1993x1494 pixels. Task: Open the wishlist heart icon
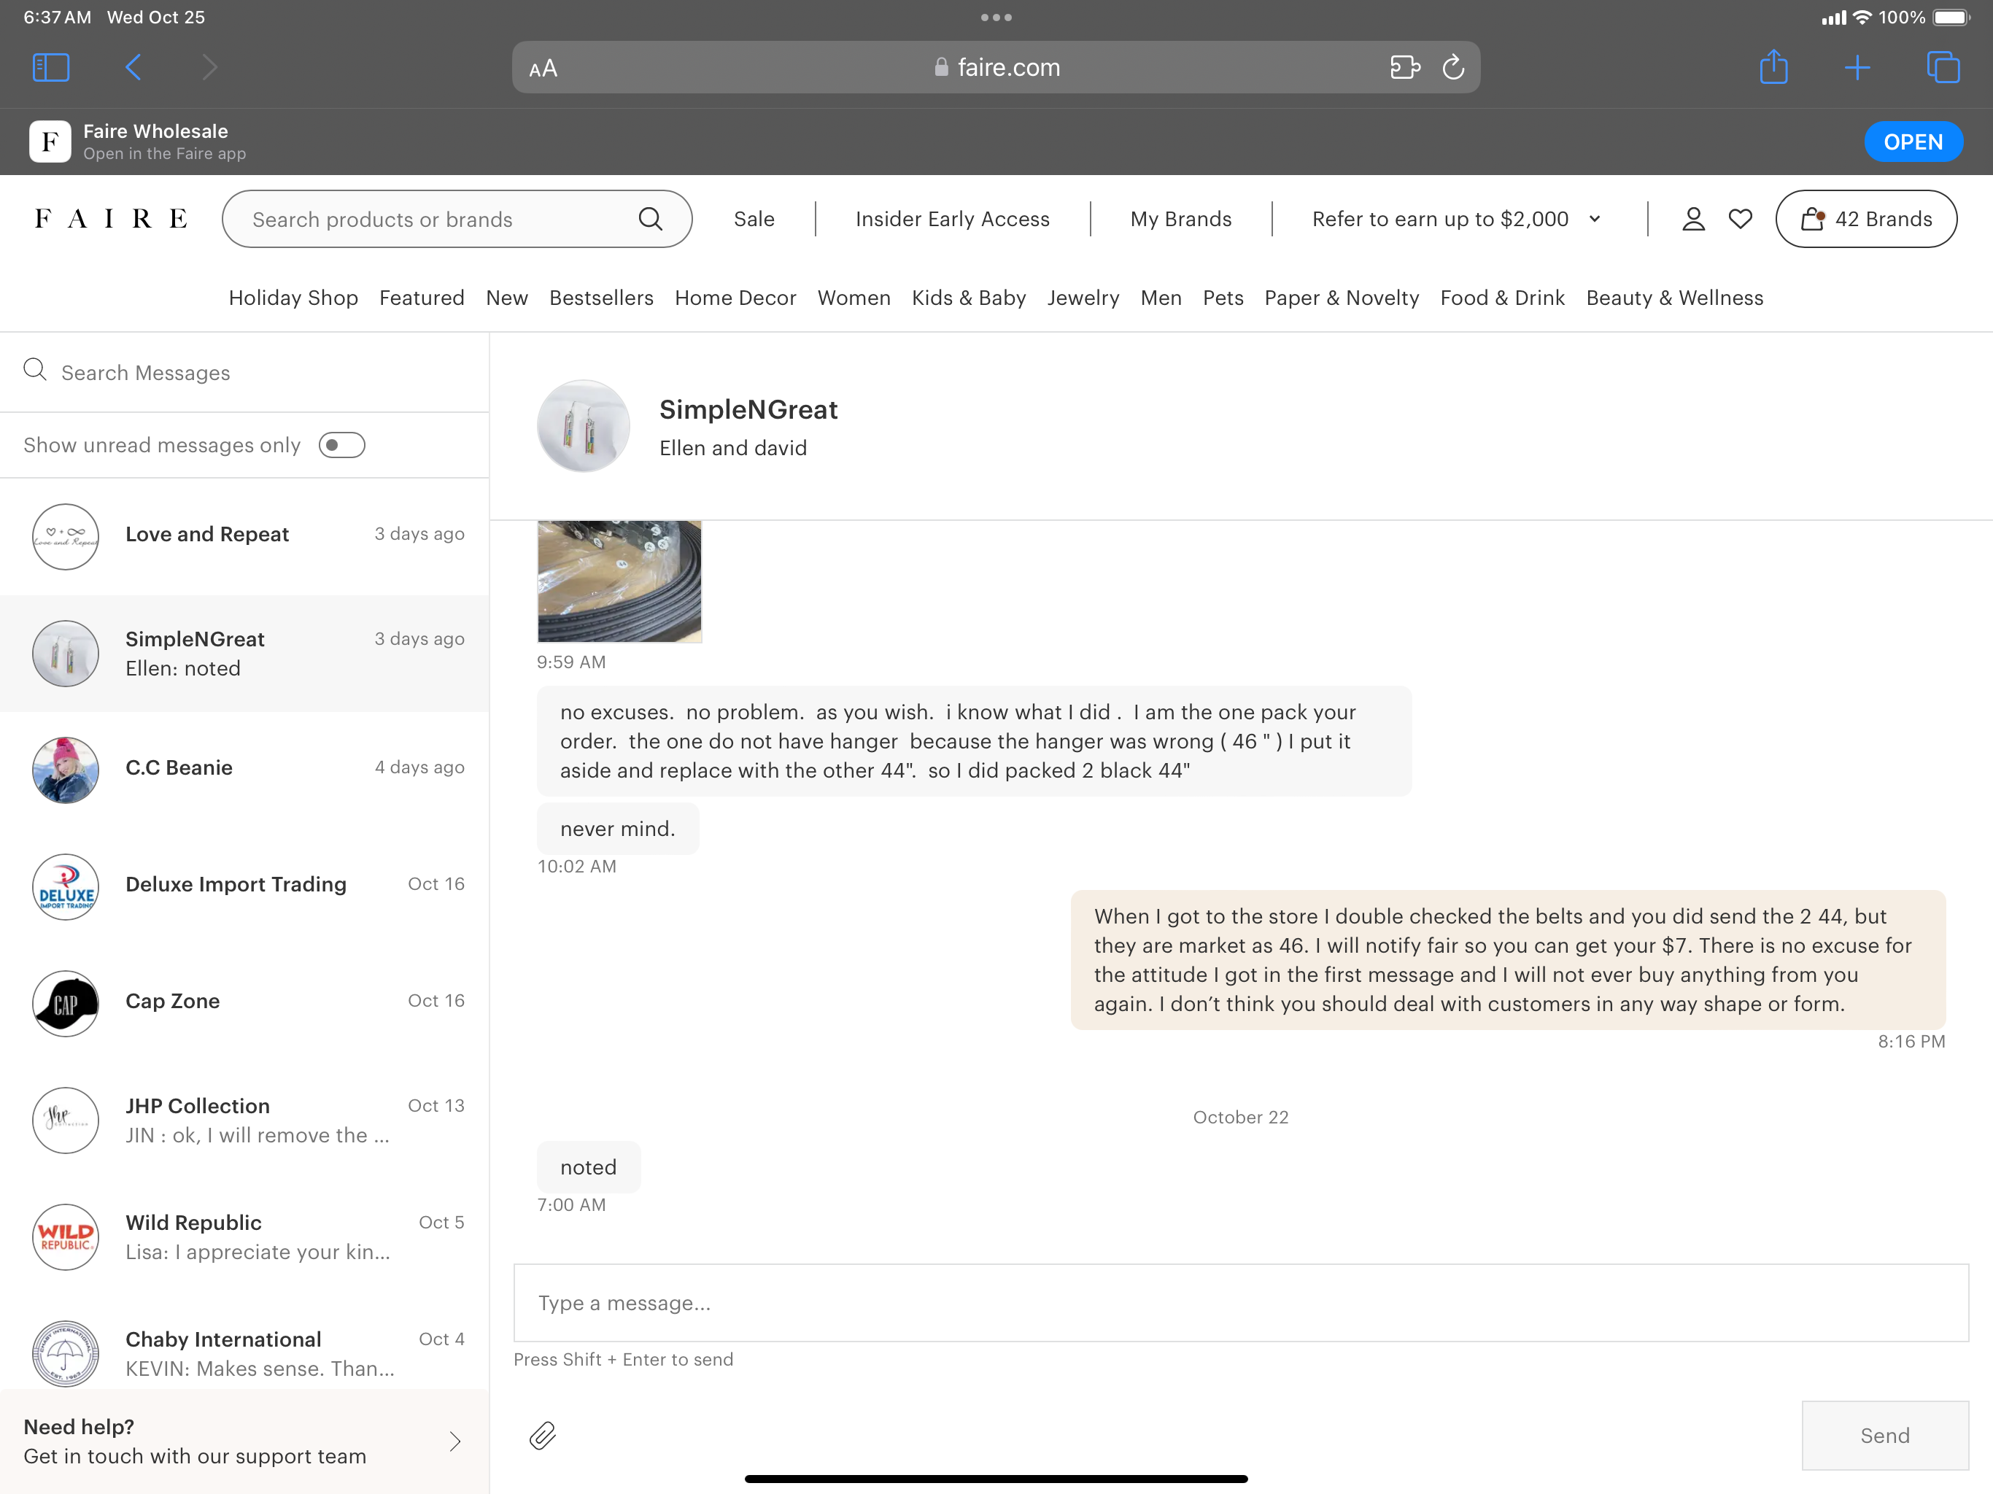coord(1740,219)
